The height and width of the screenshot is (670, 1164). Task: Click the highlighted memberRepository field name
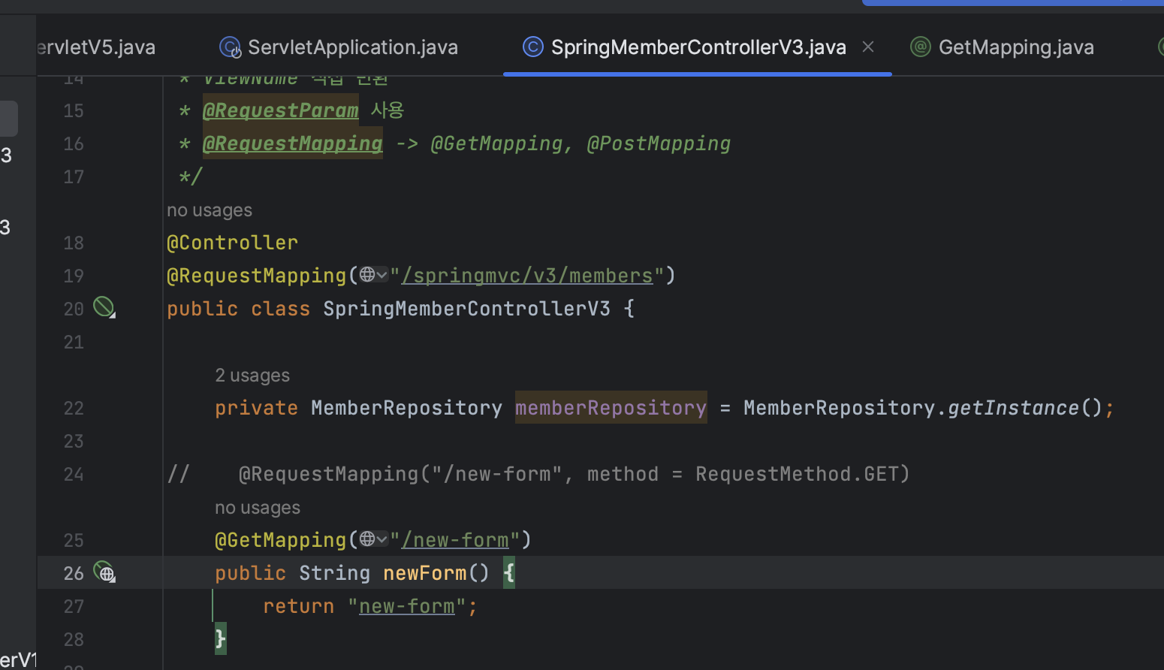coord(611,408)
